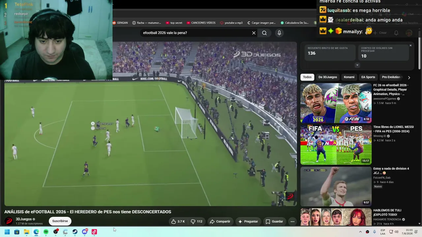The image size is (422, 237).
Task: Select the Todos filter chip
Action: click(x=307, y=77)
